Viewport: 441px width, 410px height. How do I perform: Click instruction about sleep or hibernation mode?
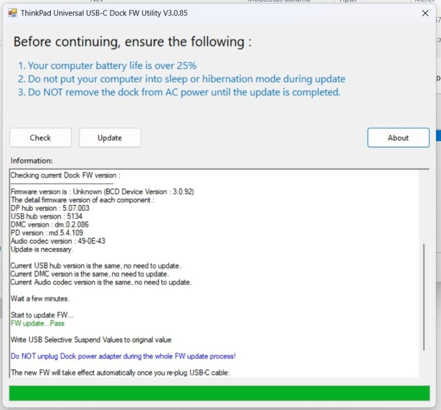[181, 79]
